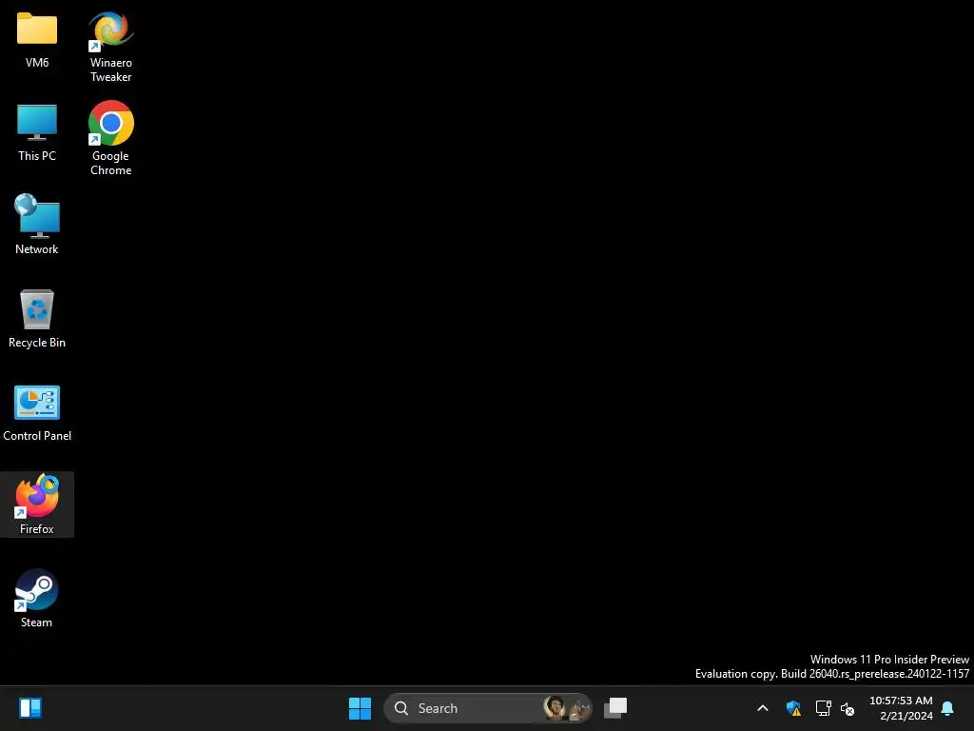Open network status tray icon
The image size is (974, 731).
click(x=823, y=708)
